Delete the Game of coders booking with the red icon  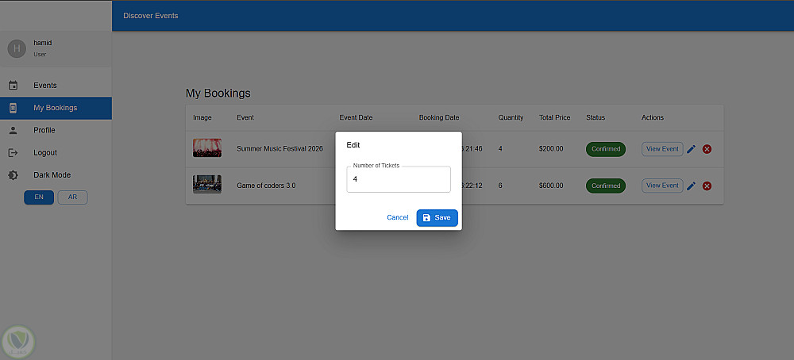coord(707,186)
